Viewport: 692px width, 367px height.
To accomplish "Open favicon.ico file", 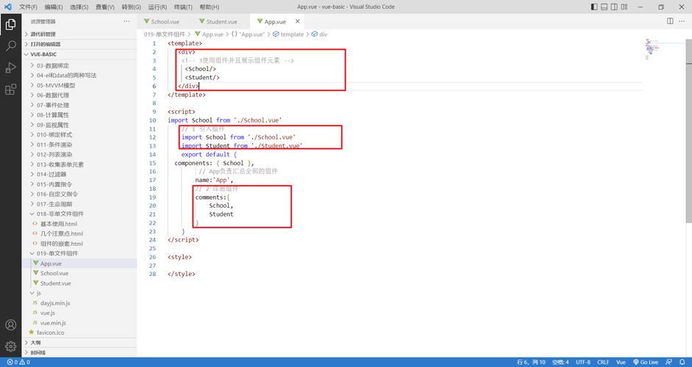I will [x=79, y=333].
